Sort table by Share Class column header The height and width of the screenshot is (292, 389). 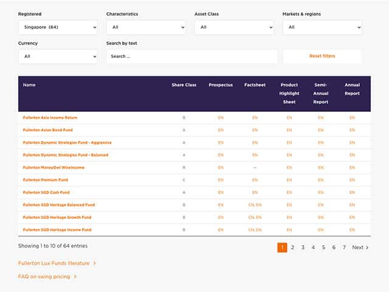point(184,85)
